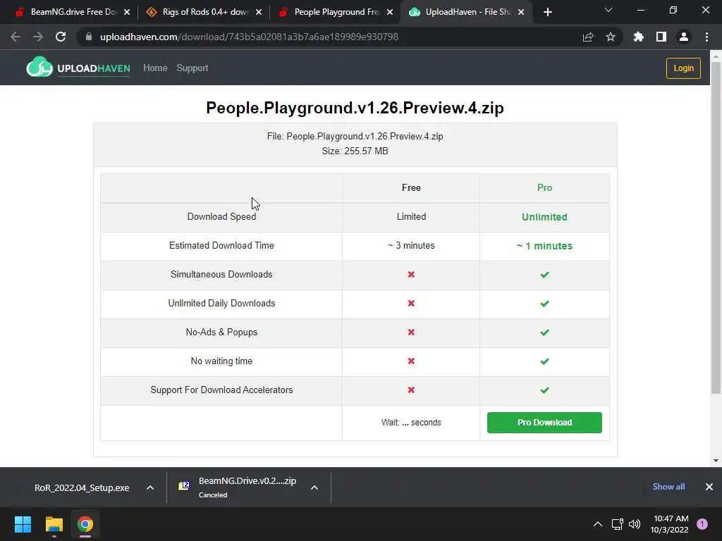Click the page vertical scrollbar thumb

click(x=716, y=228)
